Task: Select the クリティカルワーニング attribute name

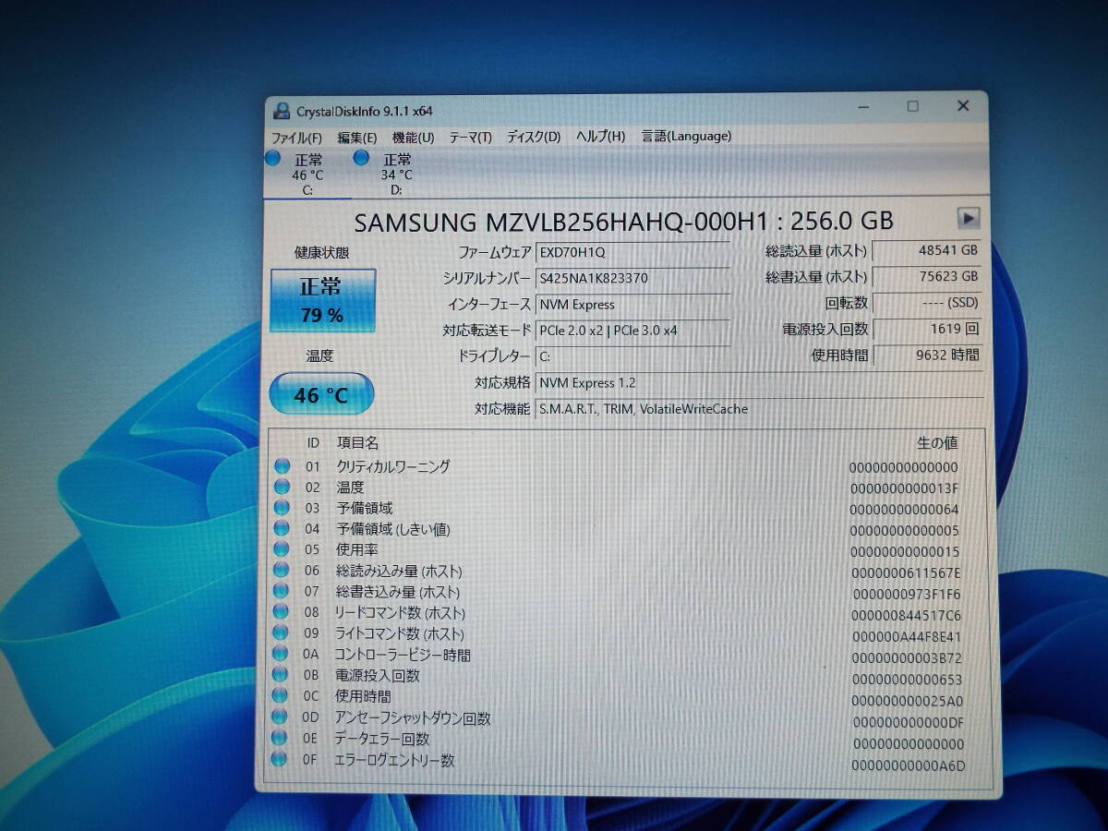Action: [x=393, y=466]
